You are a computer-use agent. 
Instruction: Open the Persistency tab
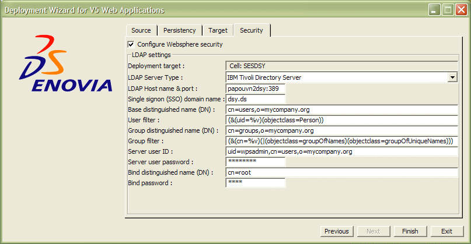click(x=179, y=30)
